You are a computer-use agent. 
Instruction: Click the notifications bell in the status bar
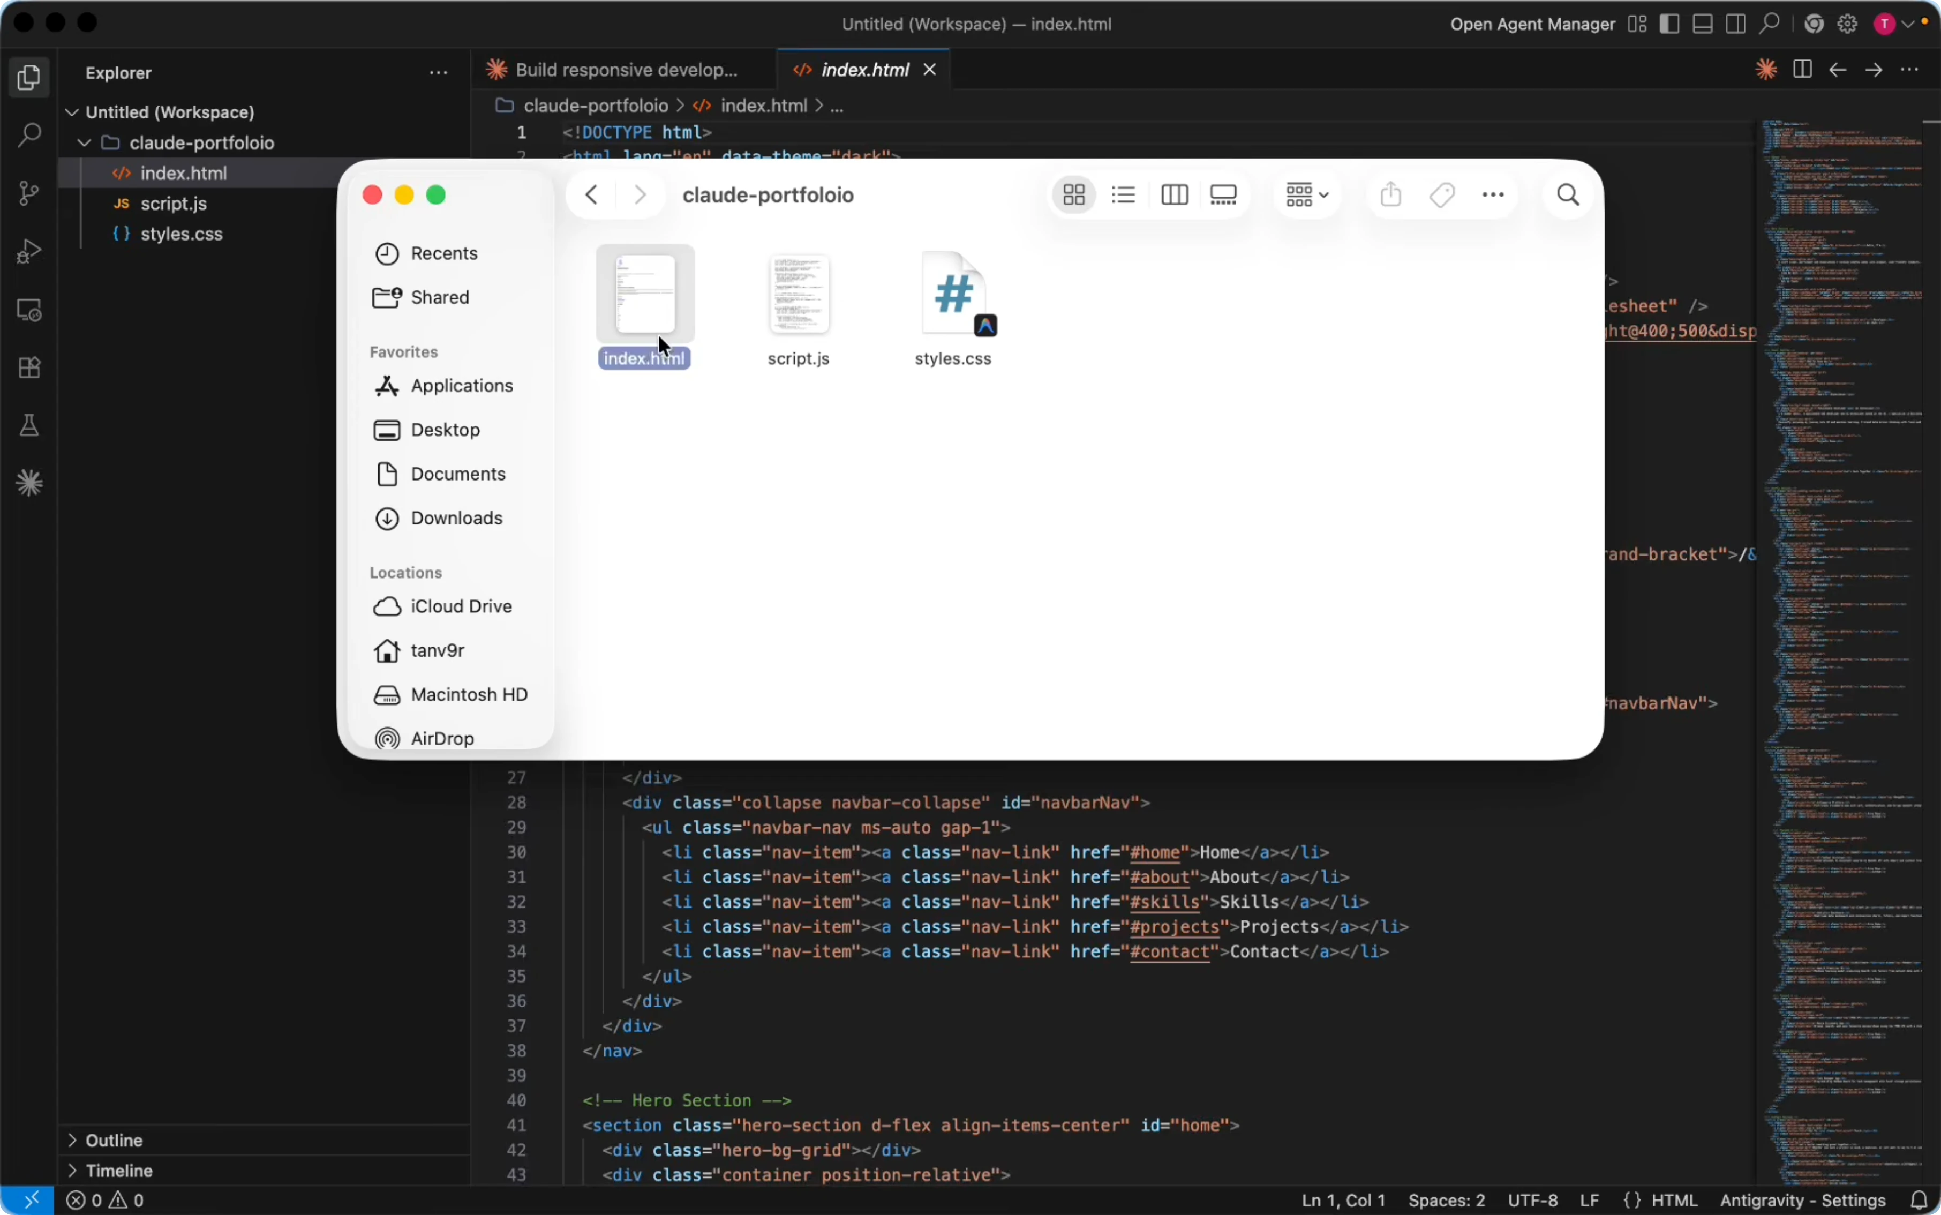(x=1920, y=1201)
